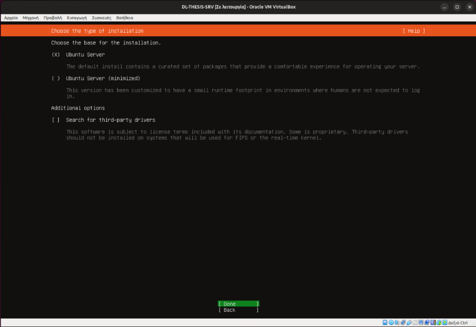Click the 'Additional options' heading
The image size is (476, 327).
click(x=78, y=108)
